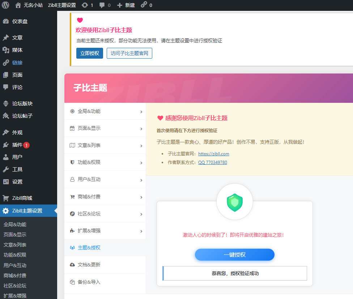
Task: Open the 新建 new content menu
Action: click(x=130, y=5)
